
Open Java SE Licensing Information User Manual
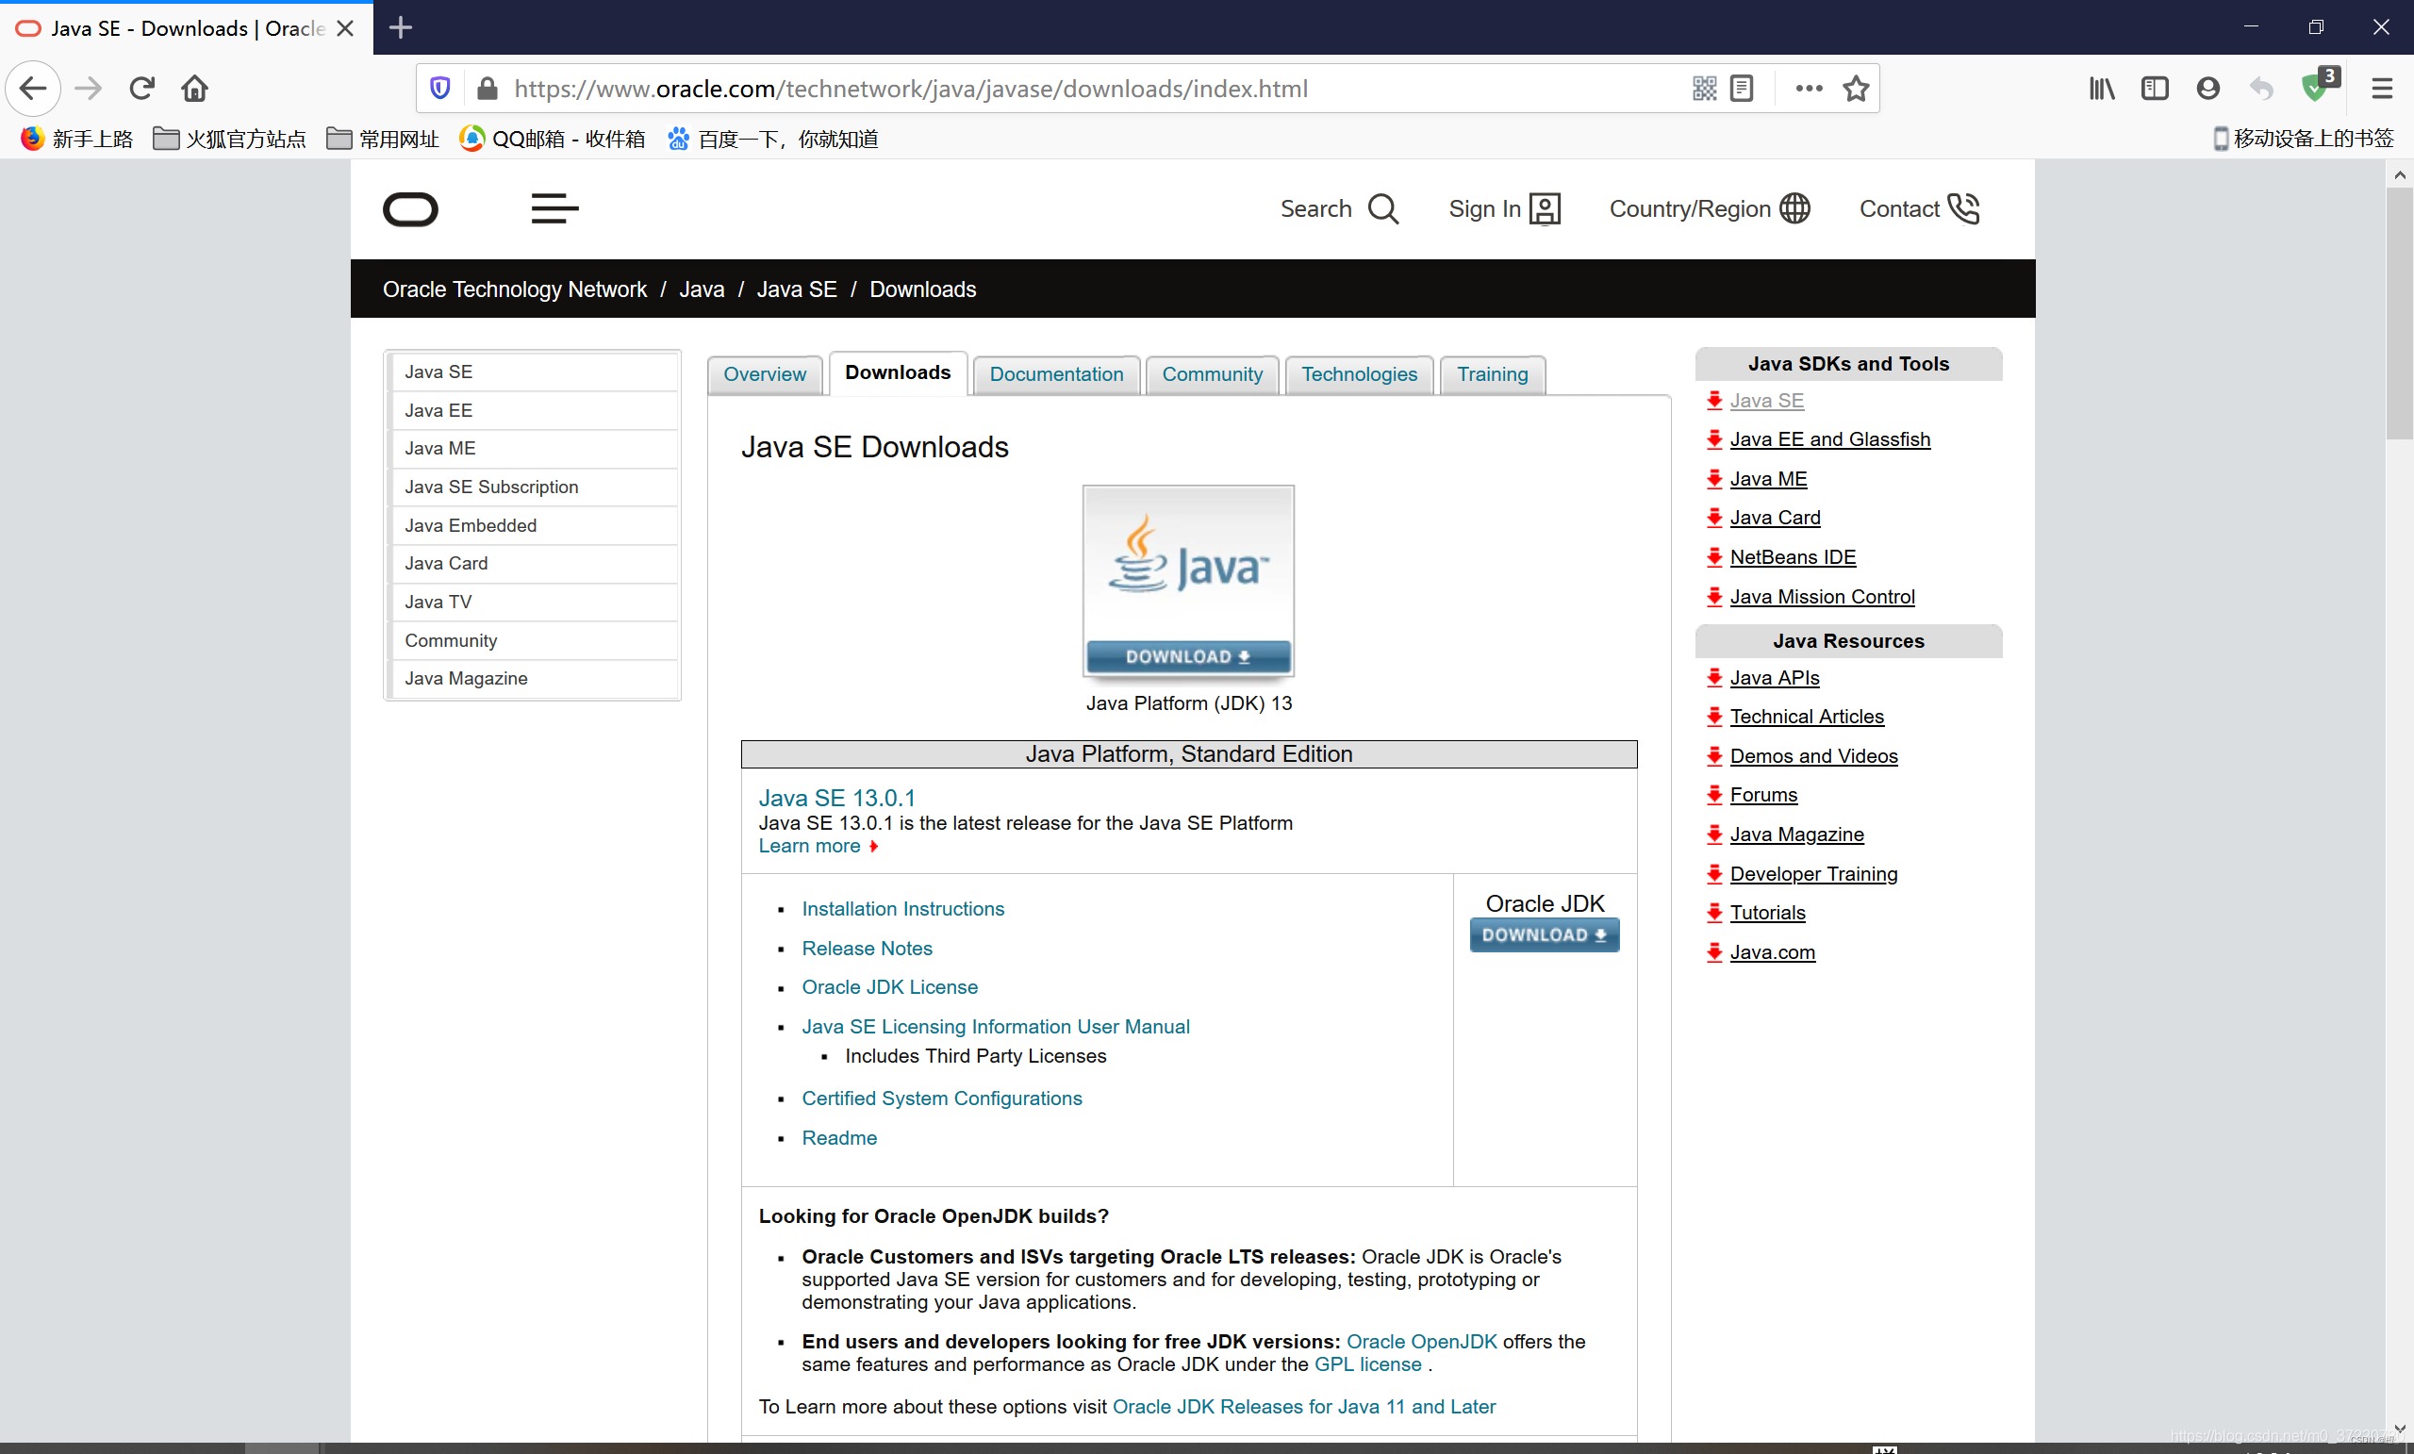(996, 1026)
